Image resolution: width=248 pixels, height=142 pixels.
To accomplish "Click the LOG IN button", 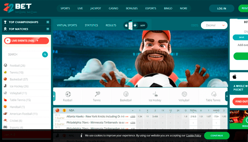I will (221, 9).
